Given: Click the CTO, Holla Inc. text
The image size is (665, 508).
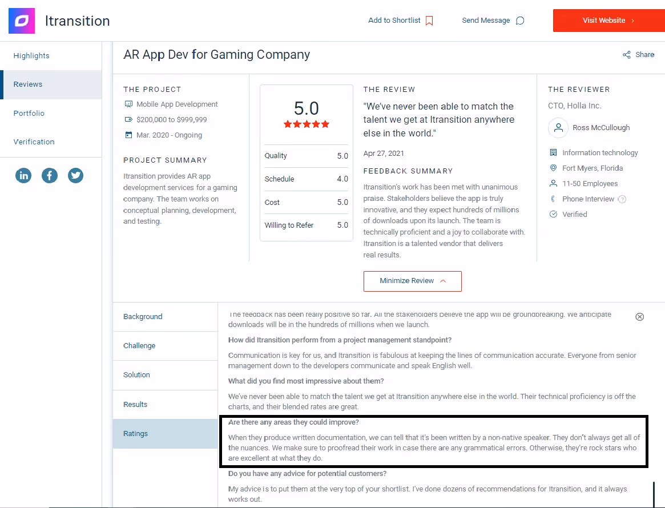Looking at the screenshot, I should (574, 106).
